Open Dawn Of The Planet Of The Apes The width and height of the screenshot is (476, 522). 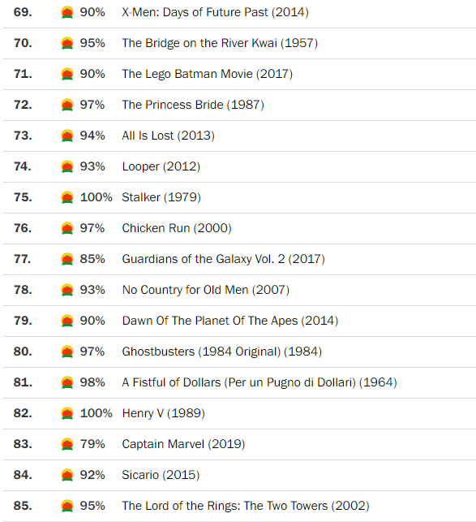[x=230, y=321]
